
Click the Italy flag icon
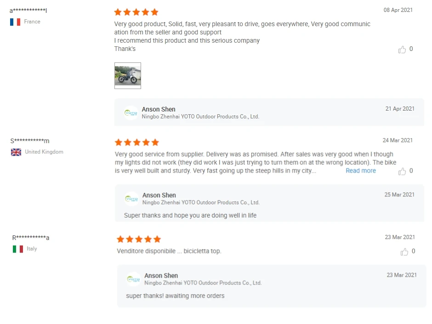click(18, 249)
